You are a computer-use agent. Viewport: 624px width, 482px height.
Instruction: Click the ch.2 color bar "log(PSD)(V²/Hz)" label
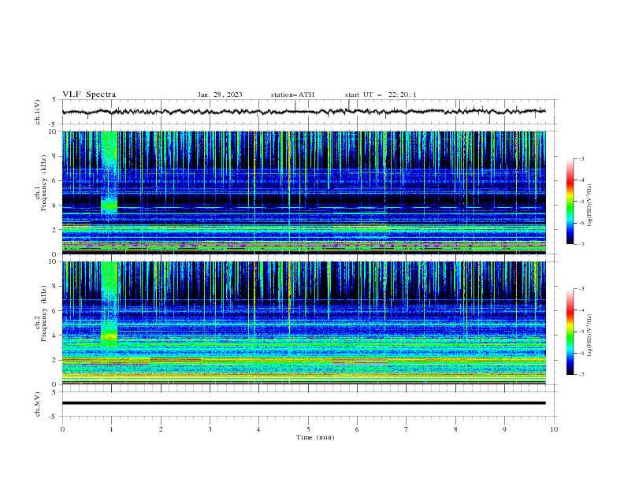(x=590, y=335)
